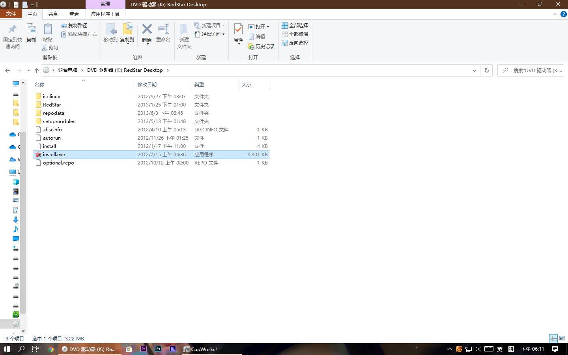Open the File menu tab
The height and width of the screenshot is (355, 568).
point(11,14)
